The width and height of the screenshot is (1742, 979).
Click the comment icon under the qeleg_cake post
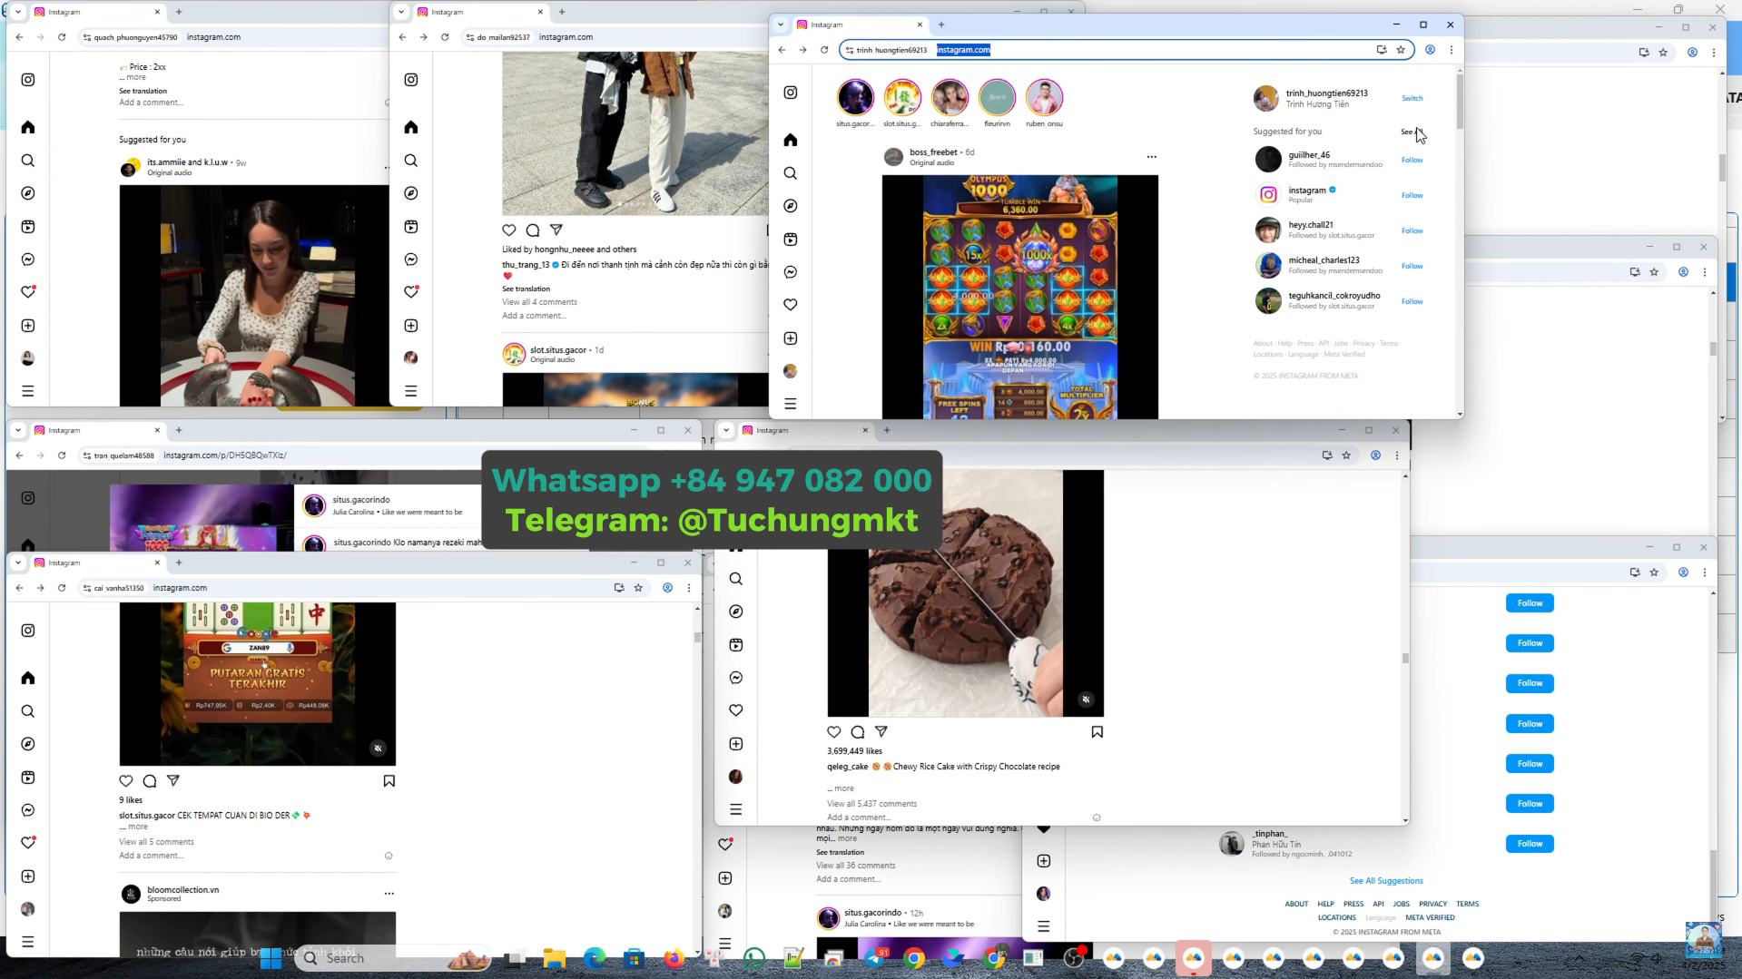click(x=858, y=732)
